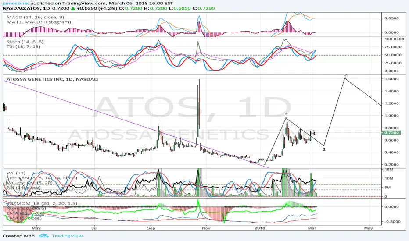Click the L:0.6850 low value
The height and width of the screenshot is (241, 409).
point(179,8)
